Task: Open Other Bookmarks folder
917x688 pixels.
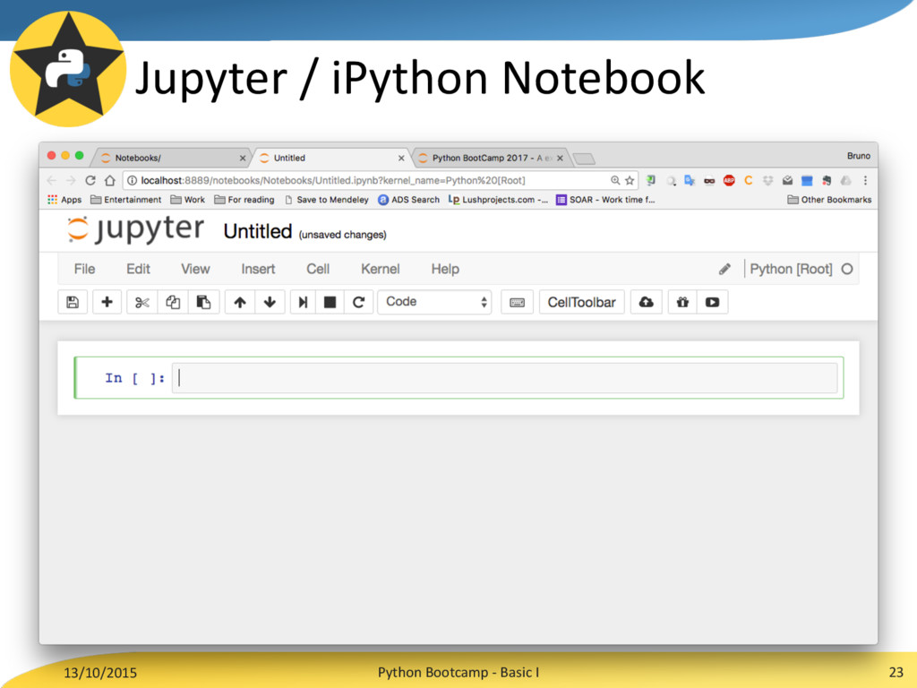Action: tap(829, 200)
